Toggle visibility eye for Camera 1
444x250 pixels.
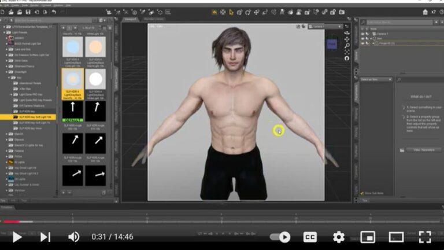[x=363, y=34]
